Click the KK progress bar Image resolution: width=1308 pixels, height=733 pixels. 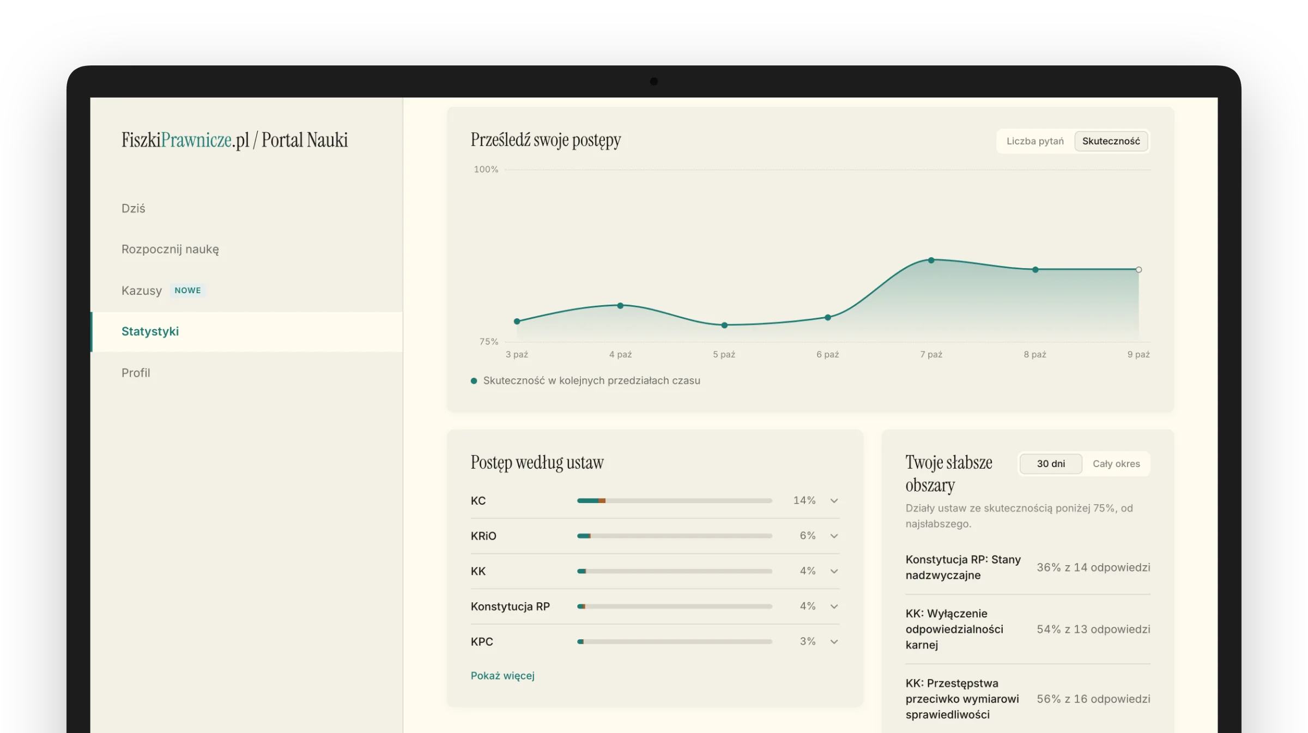(x=674, y=571)
